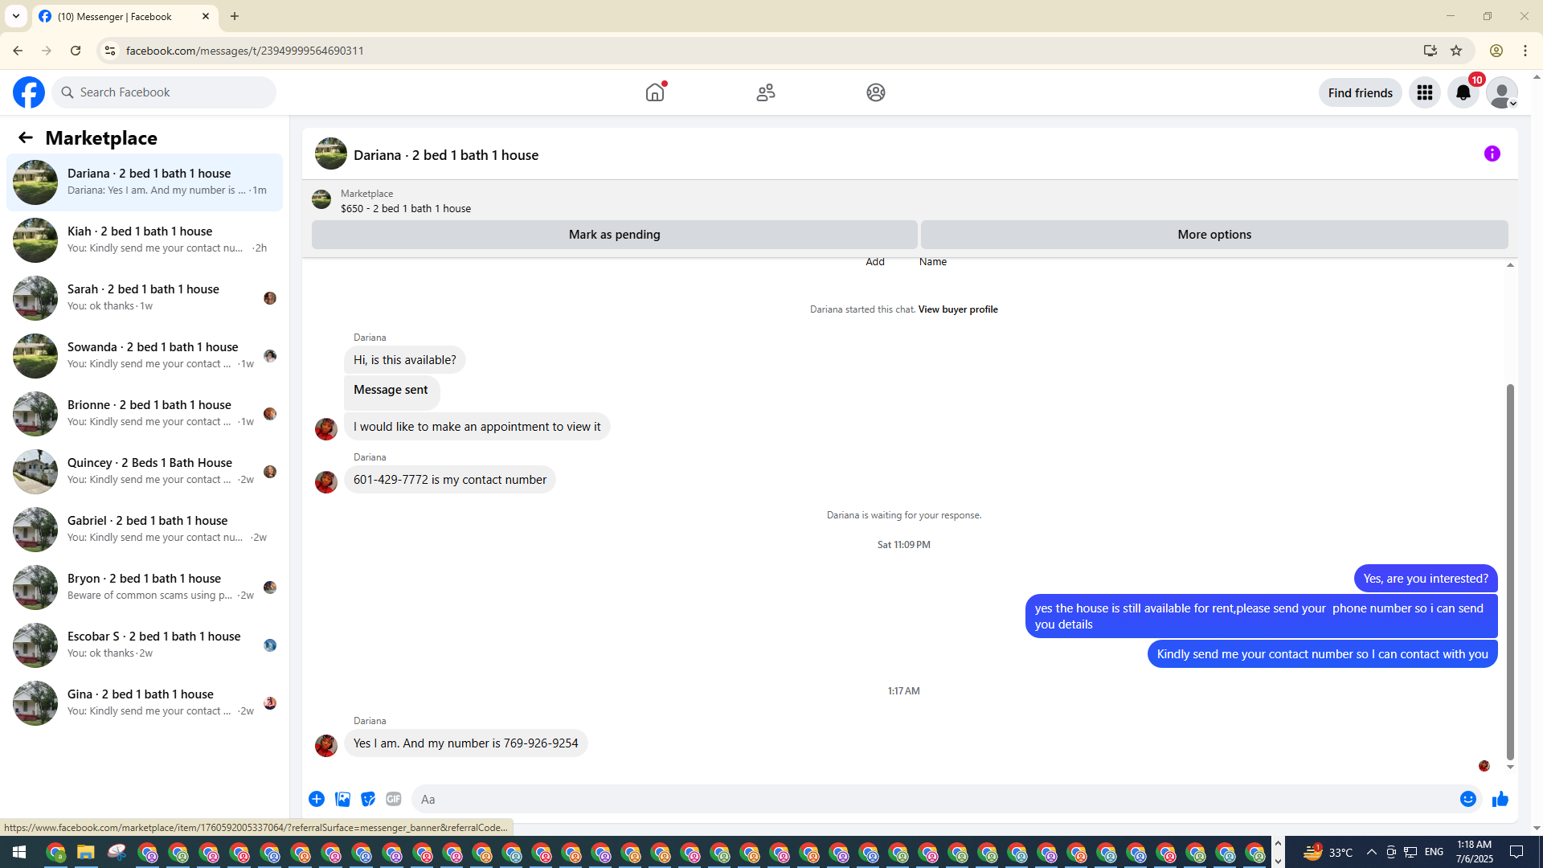Mark the listing as pending

pos(614,235)
